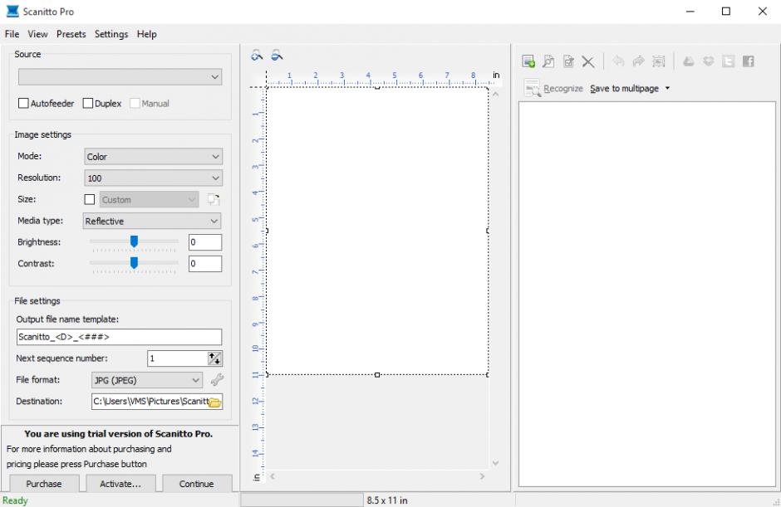Image resolution: width=781 pixels, height=507 pixels.
Task: Click the X delete page icon
Action: 588,61
